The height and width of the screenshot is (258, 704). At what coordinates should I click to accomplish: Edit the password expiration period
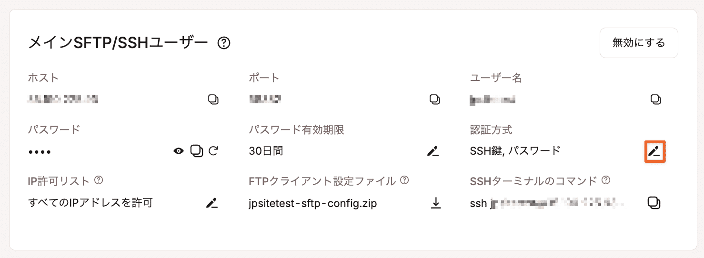coord(432,151)
